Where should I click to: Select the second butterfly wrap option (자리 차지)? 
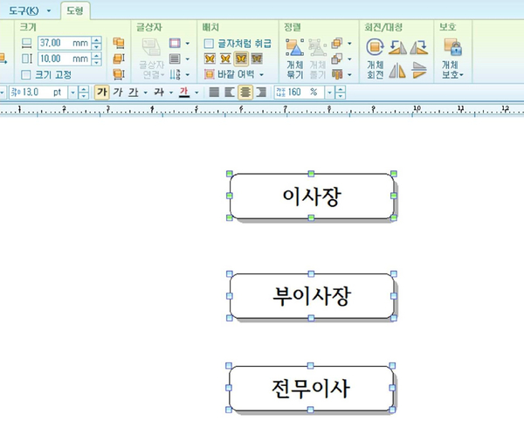(225, 59)
